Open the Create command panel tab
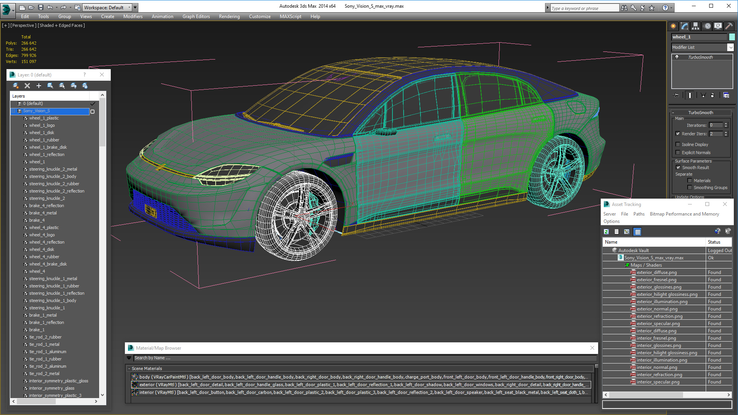Viewport: 738px width, 415px height. [x=673, y=26]
